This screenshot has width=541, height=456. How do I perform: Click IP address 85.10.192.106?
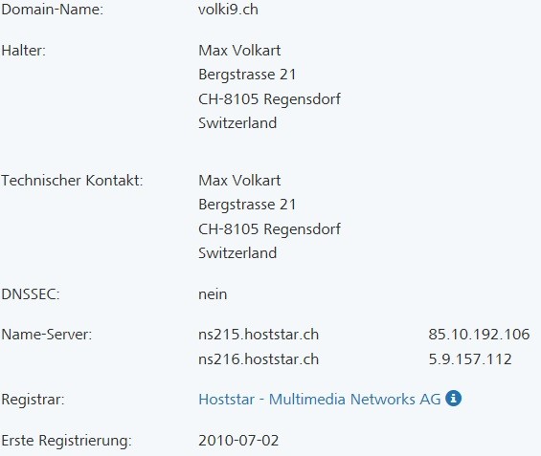pyautogui.click(x=479, y=335)
